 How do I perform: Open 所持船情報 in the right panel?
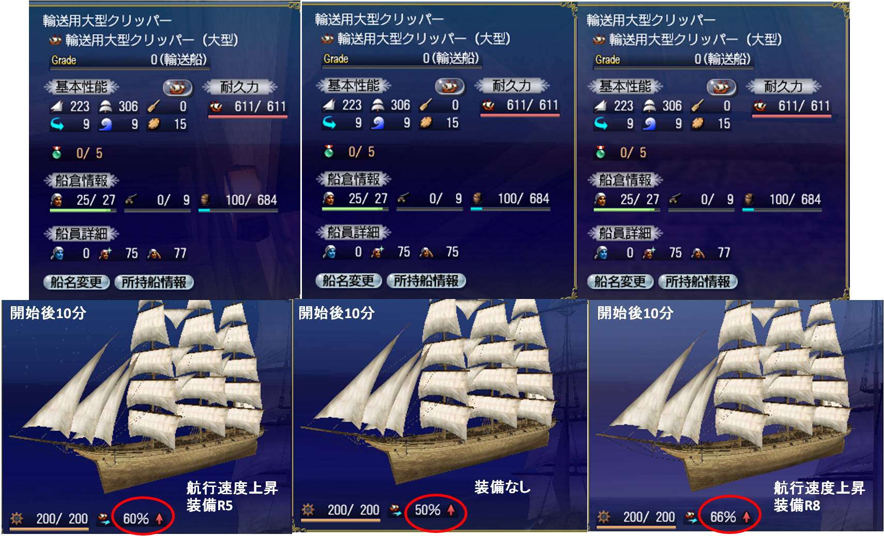pos(697,281)
